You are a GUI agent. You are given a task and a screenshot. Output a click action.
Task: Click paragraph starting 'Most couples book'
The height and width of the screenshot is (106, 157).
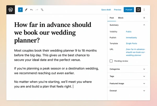point(55,55)
